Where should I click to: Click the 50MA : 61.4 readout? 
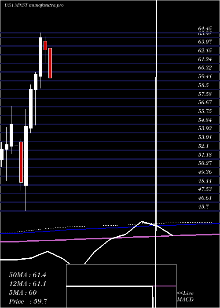click(x=27, y=275)
